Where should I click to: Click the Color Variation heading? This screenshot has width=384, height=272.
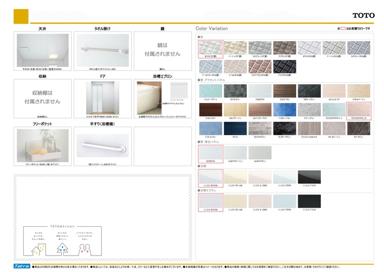click(x=212, y=28)
